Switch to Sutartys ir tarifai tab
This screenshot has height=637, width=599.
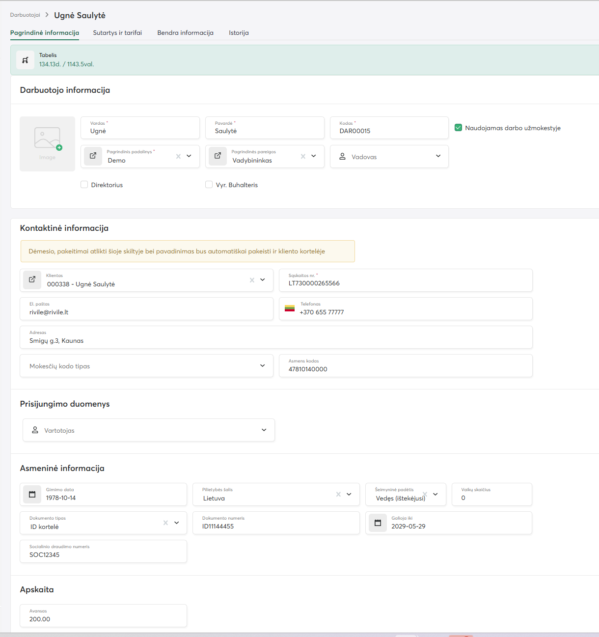click(117, 33)
